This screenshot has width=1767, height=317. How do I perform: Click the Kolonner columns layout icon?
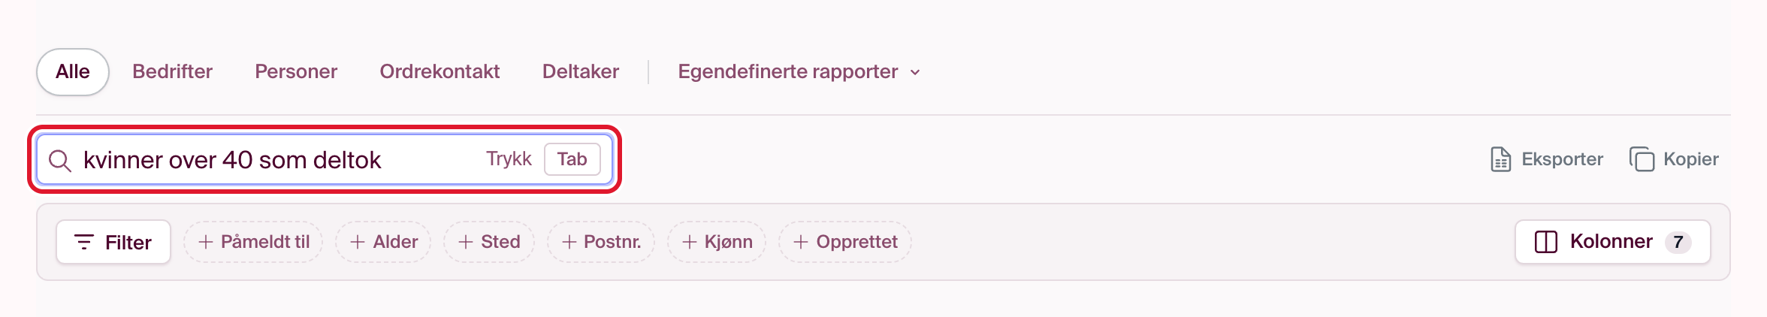pos(1545,242)
